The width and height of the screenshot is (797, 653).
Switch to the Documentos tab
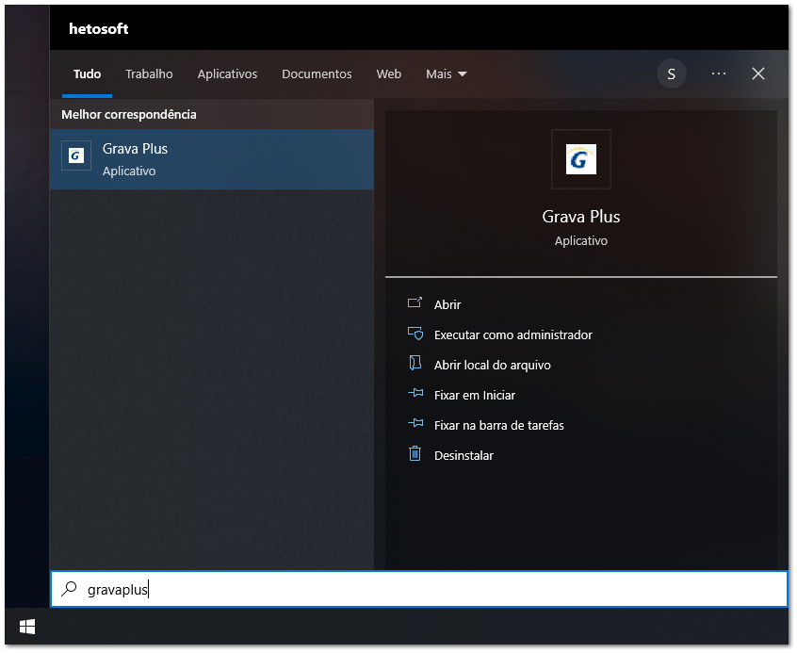point(317,73)
